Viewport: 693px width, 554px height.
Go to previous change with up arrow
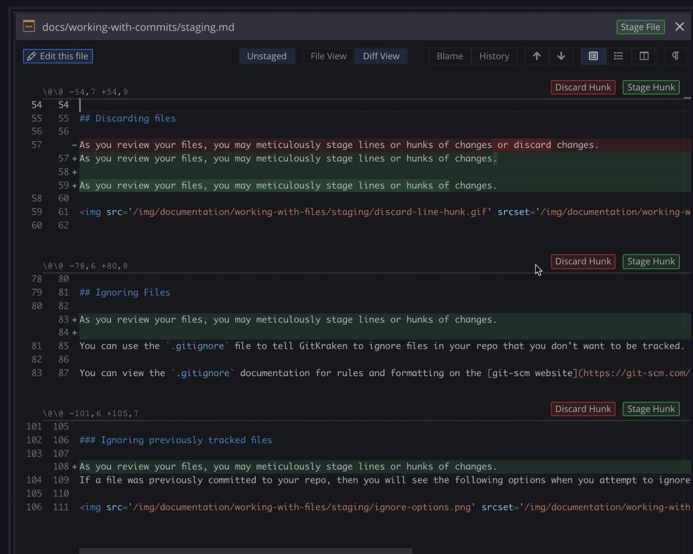(536, 56)
